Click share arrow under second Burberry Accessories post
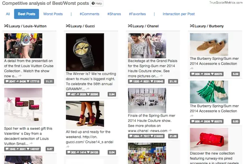This screenshot has width=243, height=164. (x=192, y=116)
